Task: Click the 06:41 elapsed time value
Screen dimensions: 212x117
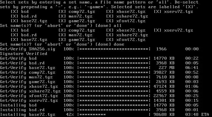Action: point(192,68)
